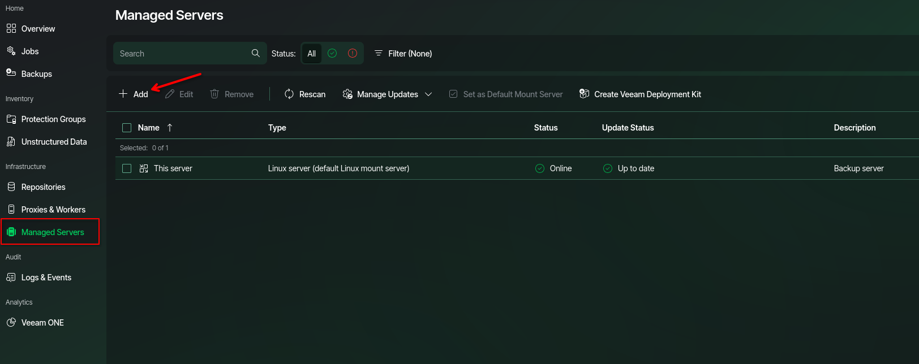
Task: Click the Jobs gear icon
Action: pos(11,51)
